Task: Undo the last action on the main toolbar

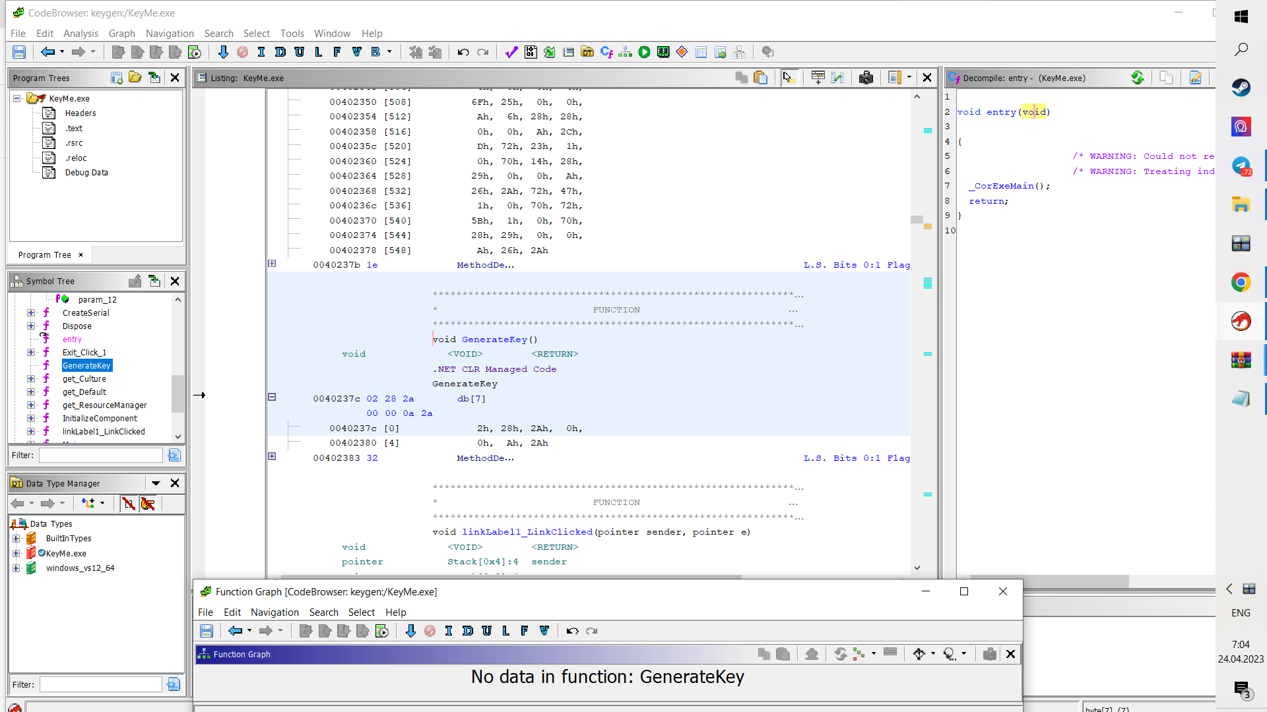Action: pyautogui.click(x=463, y=52)
